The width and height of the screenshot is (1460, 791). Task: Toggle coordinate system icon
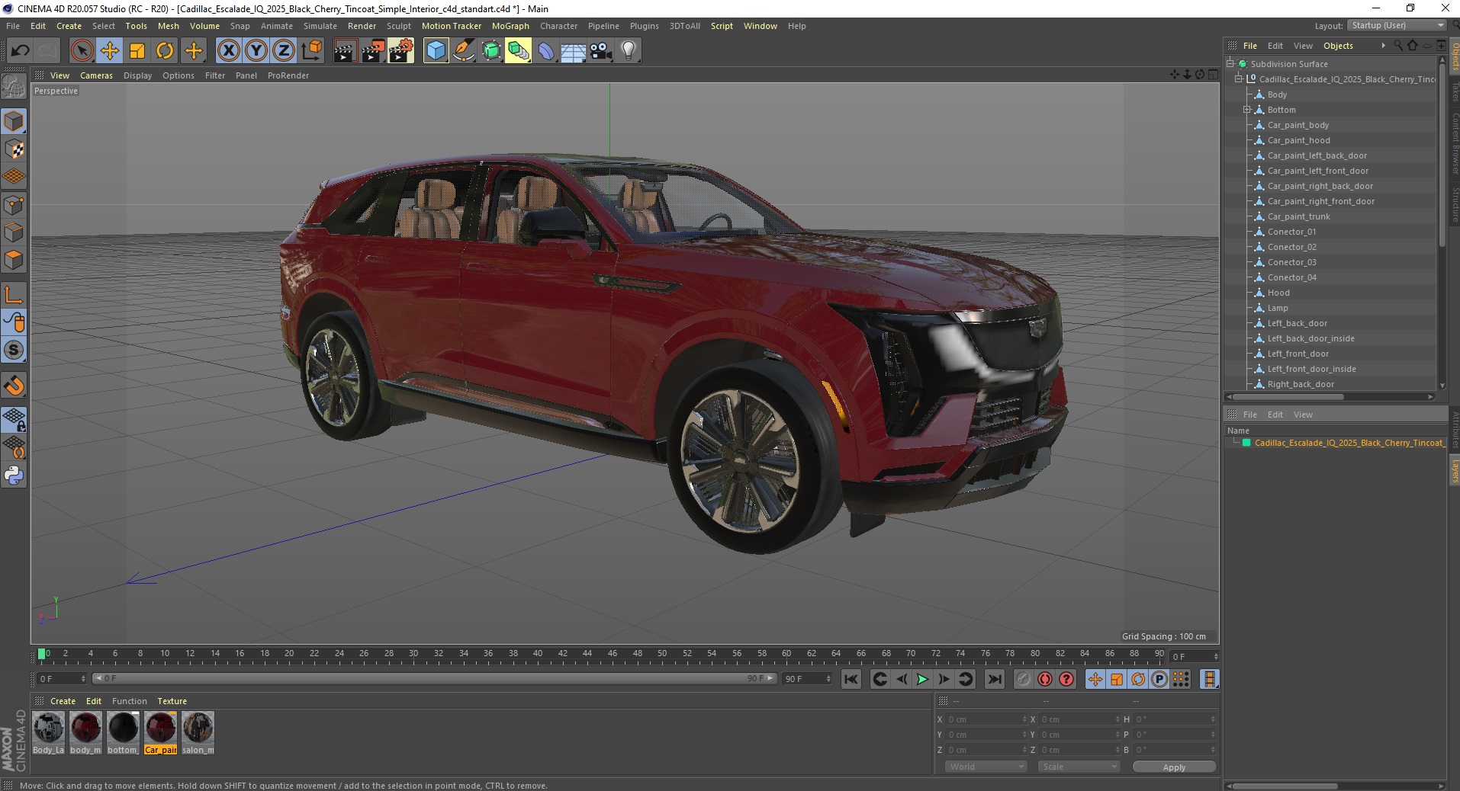pos(312,51)
